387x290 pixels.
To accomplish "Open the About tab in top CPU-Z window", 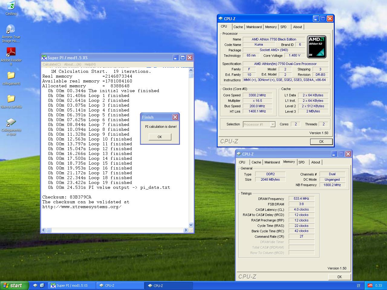I will [298, 27].
